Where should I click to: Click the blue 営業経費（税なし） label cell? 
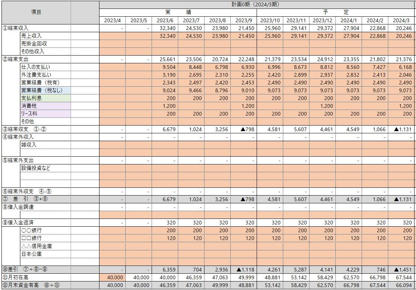point(45,90)
